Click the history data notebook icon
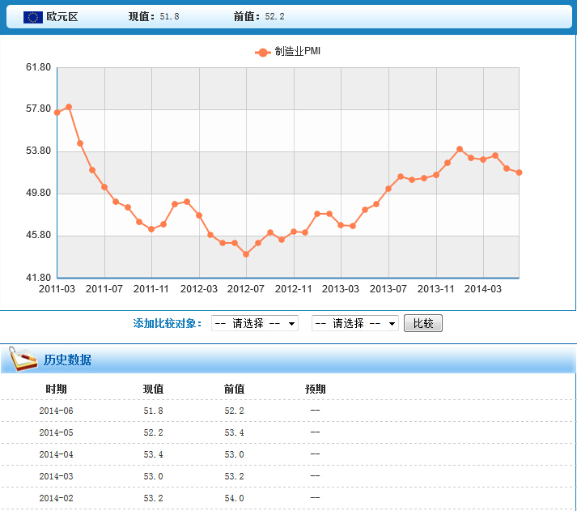 (23, 359)
